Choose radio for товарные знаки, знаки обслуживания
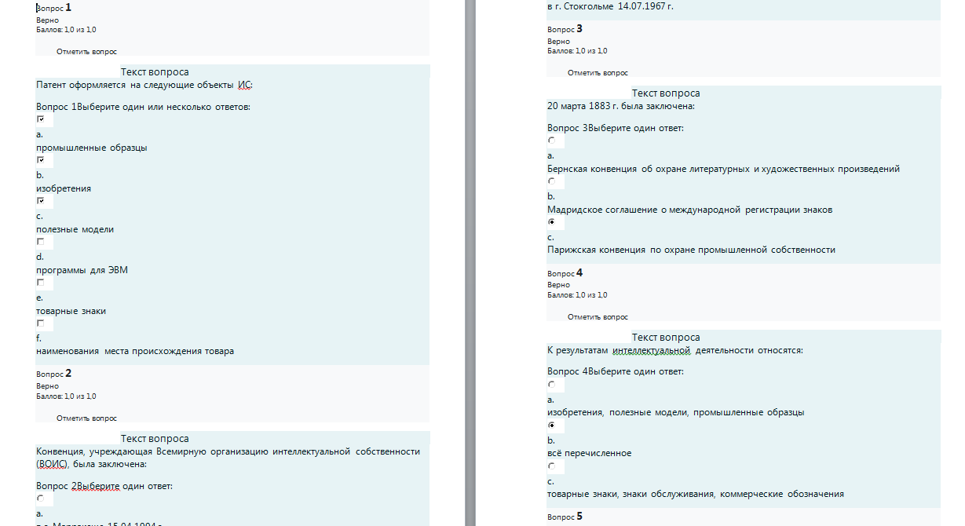This screenshot has width=965, height=526. [x=551, y=466]
